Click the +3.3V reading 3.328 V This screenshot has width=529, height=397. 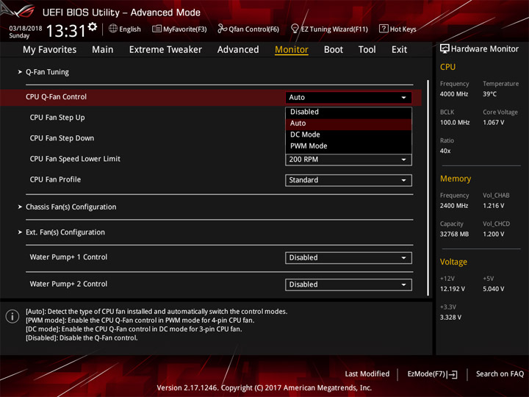click(450, 318)
